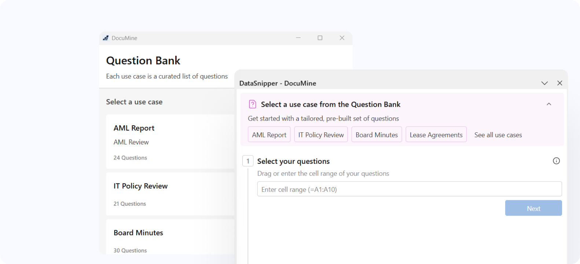This screenshot has width=580, height=264.
Task: Click the 'Select your questions' step title
Action: pos(293,161)
